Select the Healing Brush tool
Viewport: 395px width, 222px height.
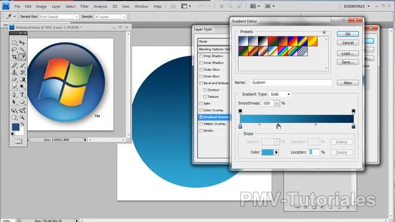[14, 65]
